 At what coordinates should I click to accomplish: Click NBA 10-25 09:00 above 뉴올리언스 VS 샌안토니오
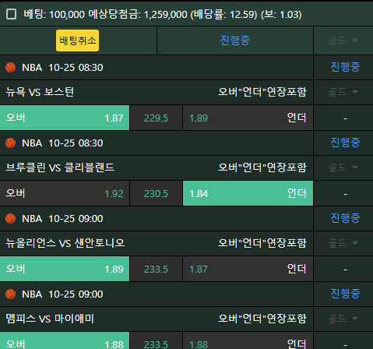click(62, 219)
